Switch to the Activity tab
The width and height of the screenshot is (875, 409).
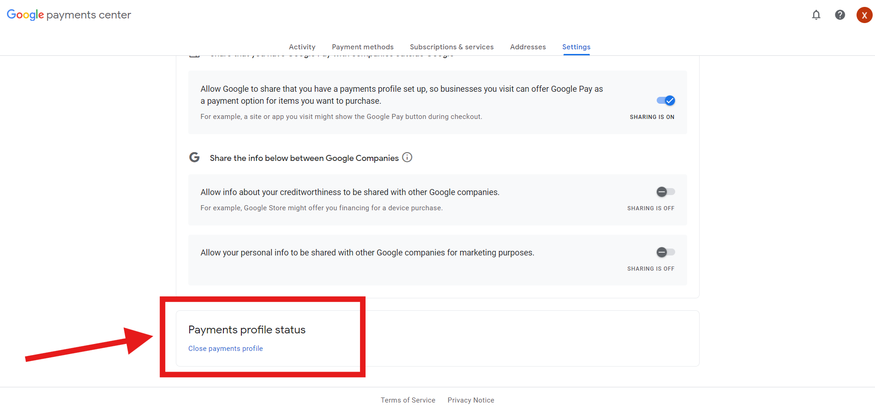tap(302, 47)
